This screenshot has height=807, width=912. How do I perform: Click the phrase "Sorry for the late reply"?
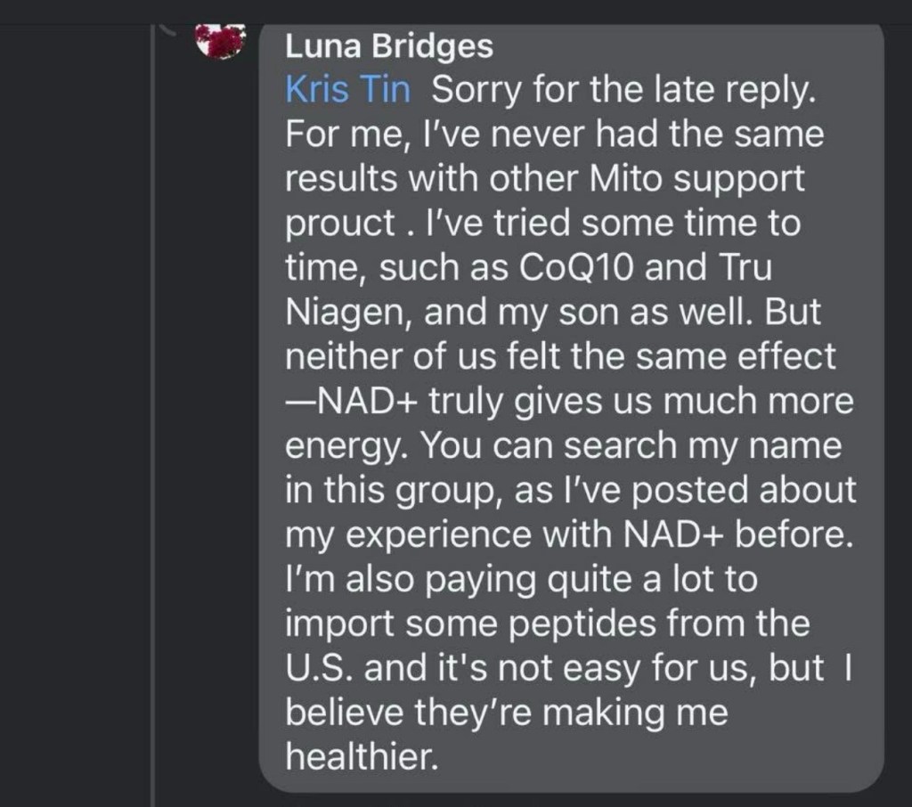(x=622, y=91)
